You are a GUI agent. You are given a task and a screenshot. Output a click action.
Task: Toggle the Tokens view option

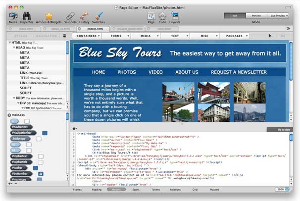155,190
